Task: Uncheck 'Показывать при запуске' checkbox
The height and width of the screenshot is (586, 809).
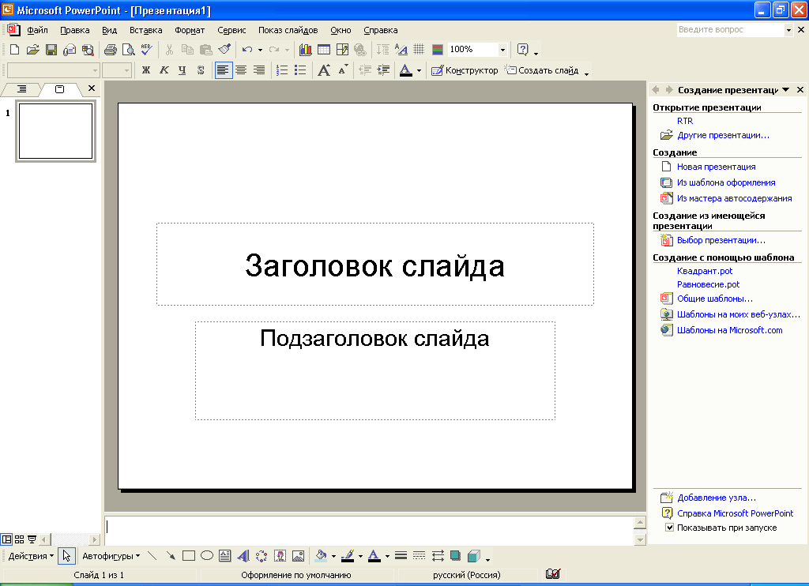Action: (x=669, y=528)
